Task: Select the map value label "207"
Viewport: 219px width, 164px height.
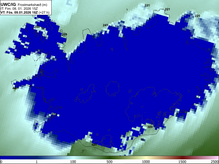Action: 17,59
